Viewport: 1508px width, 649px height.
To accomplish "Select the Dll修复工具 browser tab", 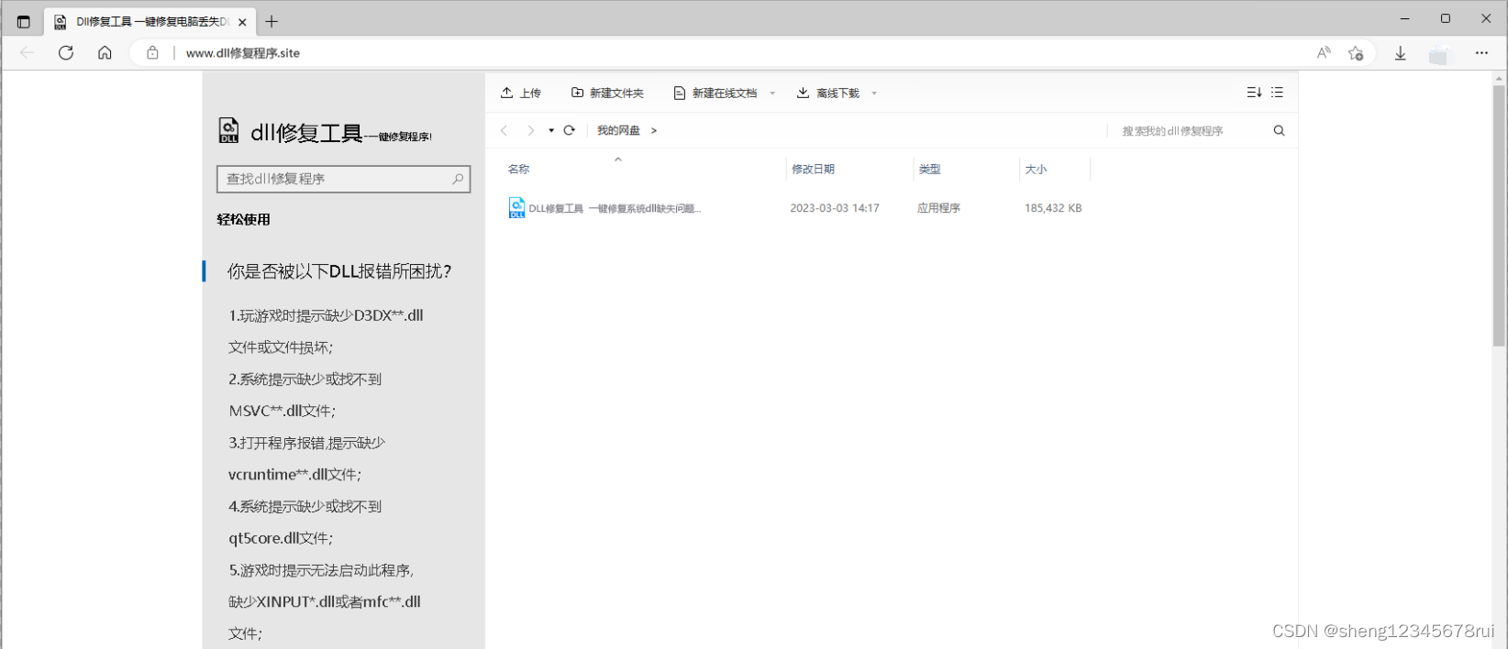I will click(x=151, y=22).
